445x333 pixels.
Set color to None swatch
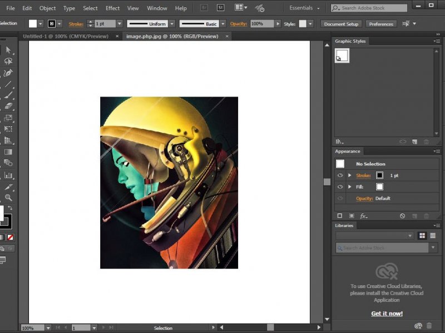(x=10, y=238)
